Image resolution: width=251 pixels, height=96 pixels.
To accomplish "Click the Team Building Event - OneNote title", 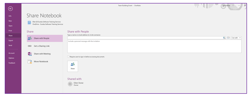I will click(129, 5).
